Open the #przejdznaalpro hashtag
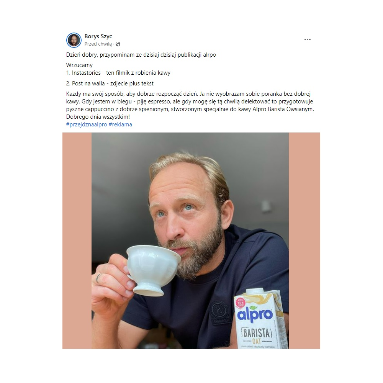The height and width of the screenshot is (383, 383). [87, 124]
